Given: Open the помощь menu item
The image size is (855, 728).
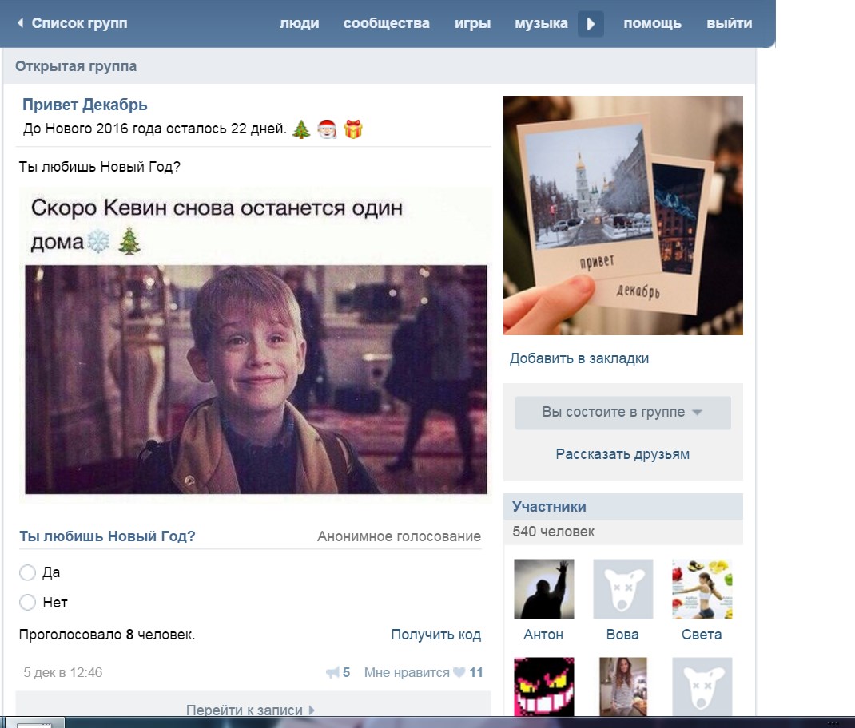Looking at the screenshot, I should tap(652, 23).
